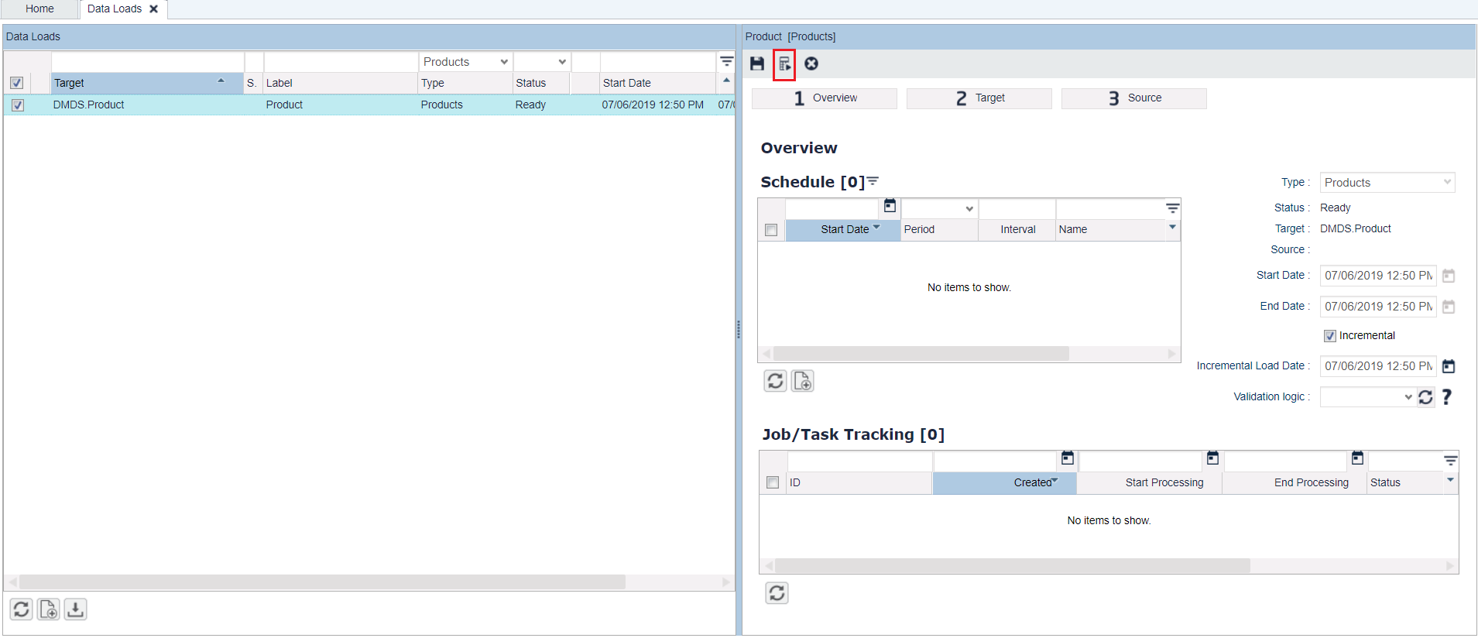This screenshot has width=1478, height=638.
Task: Refresh the Data Loads grid
Action: click(x=22, y=609)
